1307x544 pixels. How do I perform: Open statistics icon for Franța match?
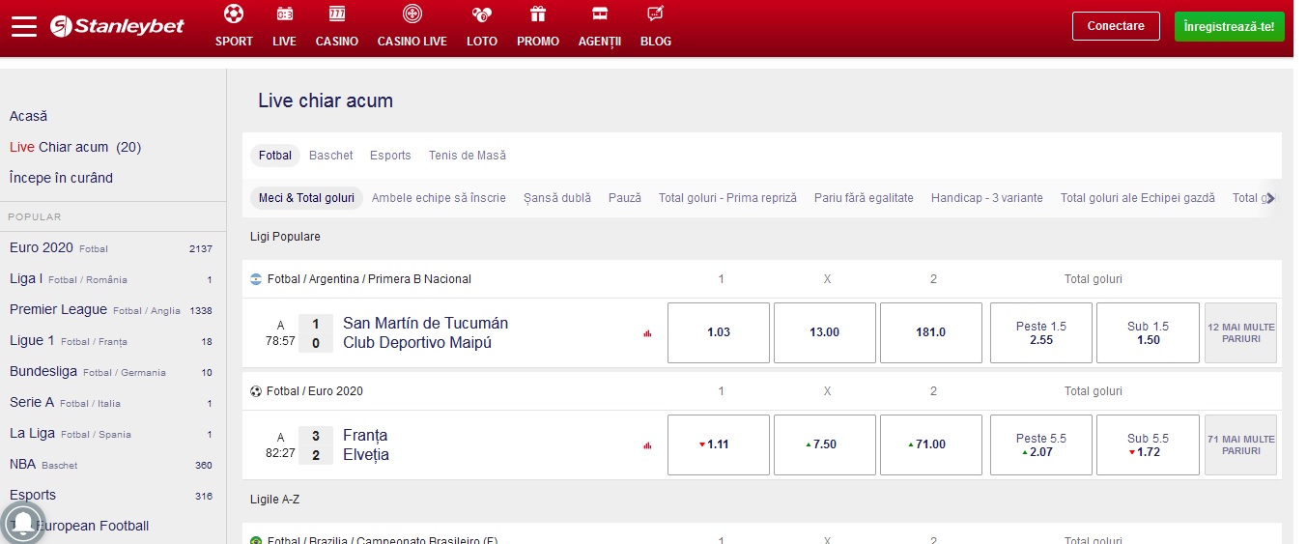coord(647,445)
